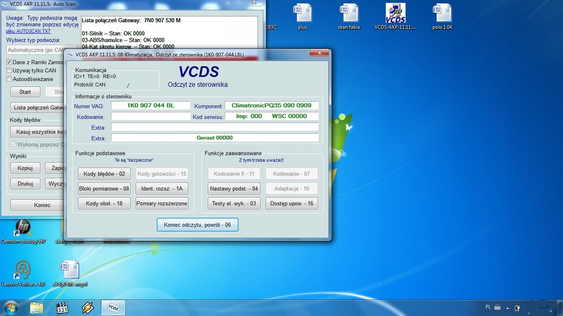This screenshot has height=316, width=563.
Task: Show hidden system tray icons
Action: point(507,308)
